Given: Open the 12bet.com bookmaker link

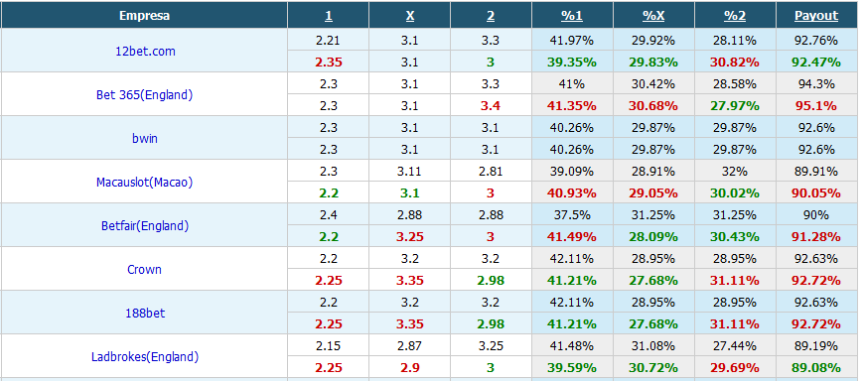Looking at the screenshot, I should [x=145, y=52].
